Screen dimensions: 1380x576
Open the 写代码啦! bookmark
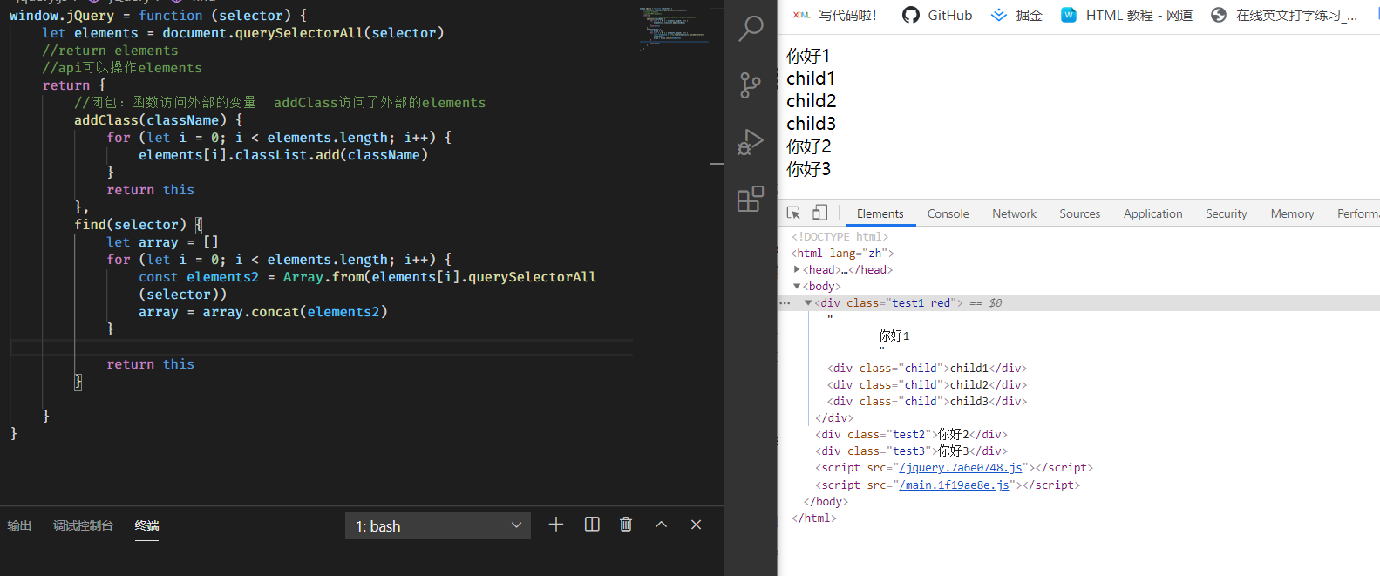pyautogui.click(x=835, y=15)
